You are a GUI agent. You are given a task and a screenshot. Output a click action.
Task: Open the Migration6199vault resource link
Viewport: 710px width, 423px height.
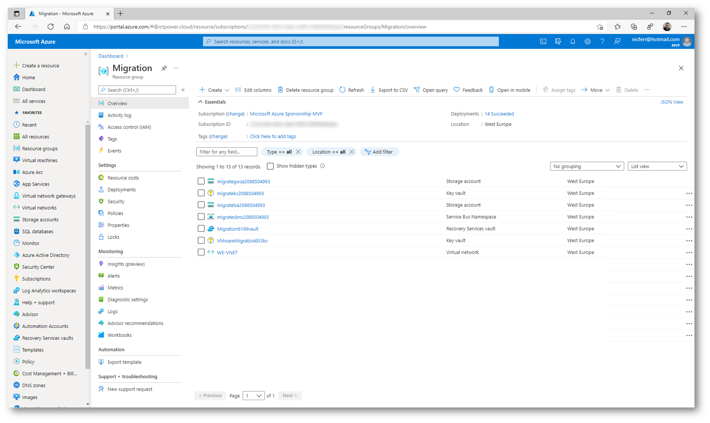[237, 229]
